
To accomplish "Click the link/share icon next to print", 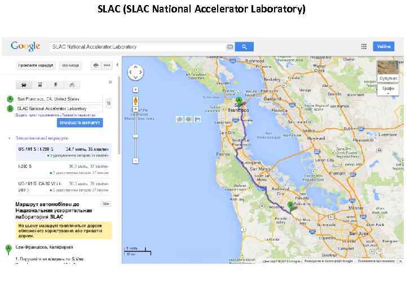I will [107, 66].
